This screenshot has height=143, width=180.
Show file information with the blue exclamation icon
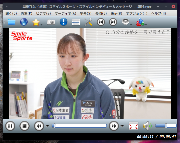[64, 22]
